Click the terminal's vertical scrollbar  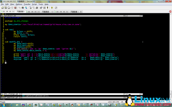coord(171,53)
